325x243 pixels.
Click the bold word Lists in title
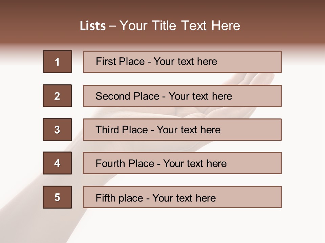pos(92,26)
